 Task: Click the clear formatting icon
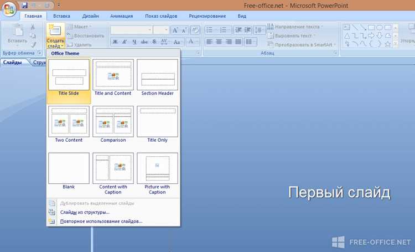point(195,30)
